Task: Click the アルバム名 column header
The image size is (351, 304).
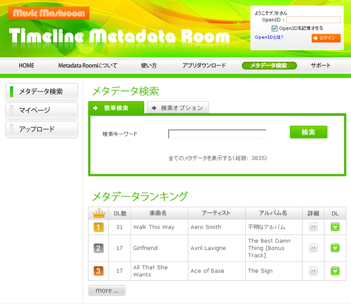Action: pos(273,213)
